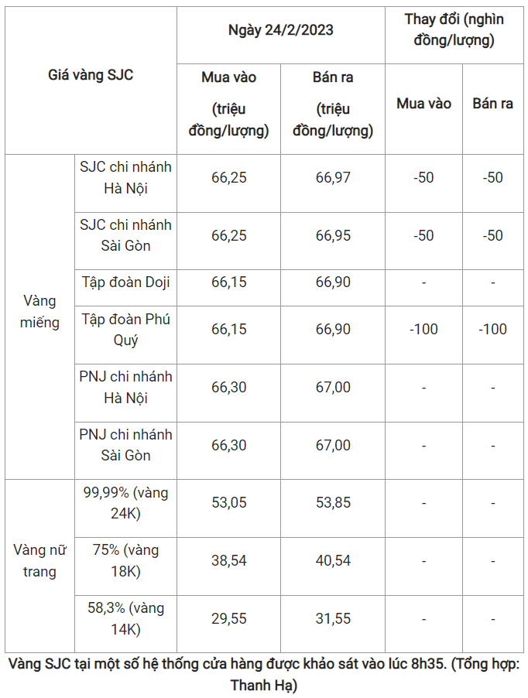The image size is (528, 698).
Task: Select the selling price 66,95 cell
Action: (x=333, y=235)
